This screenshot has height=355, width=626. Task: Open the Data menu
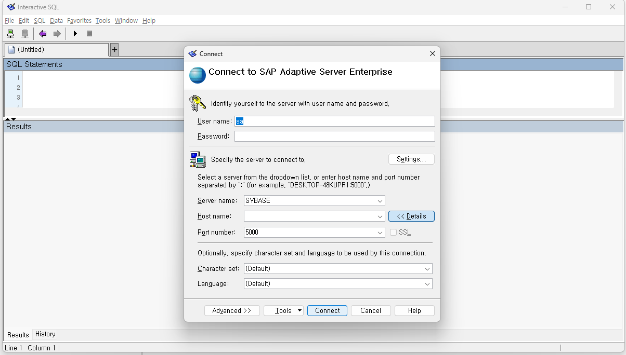56,21
